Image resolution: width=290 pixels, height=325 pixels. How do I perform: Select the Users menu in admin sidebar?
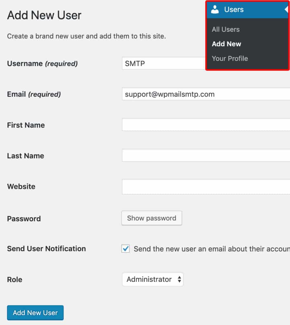234,9
